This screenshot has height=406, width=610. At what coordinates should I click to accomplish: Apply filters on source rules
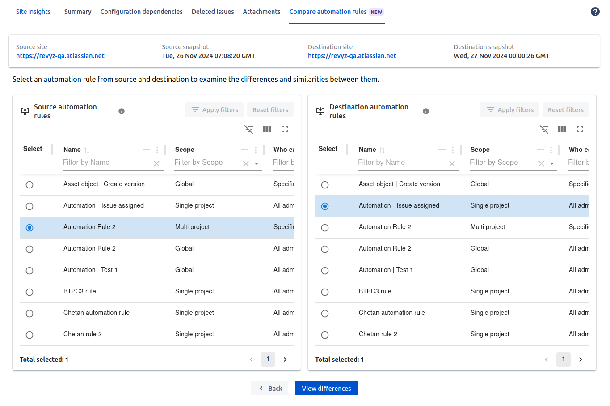(x=214, y=109)
